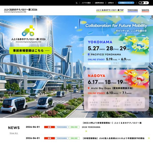Click the double-chevron under first news item
Viewport: 153px width, 143px height.
pyautogui.click(x=86, y=131)
